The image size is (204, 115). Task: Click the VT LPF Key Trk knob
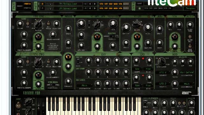(x=148, y=42)
